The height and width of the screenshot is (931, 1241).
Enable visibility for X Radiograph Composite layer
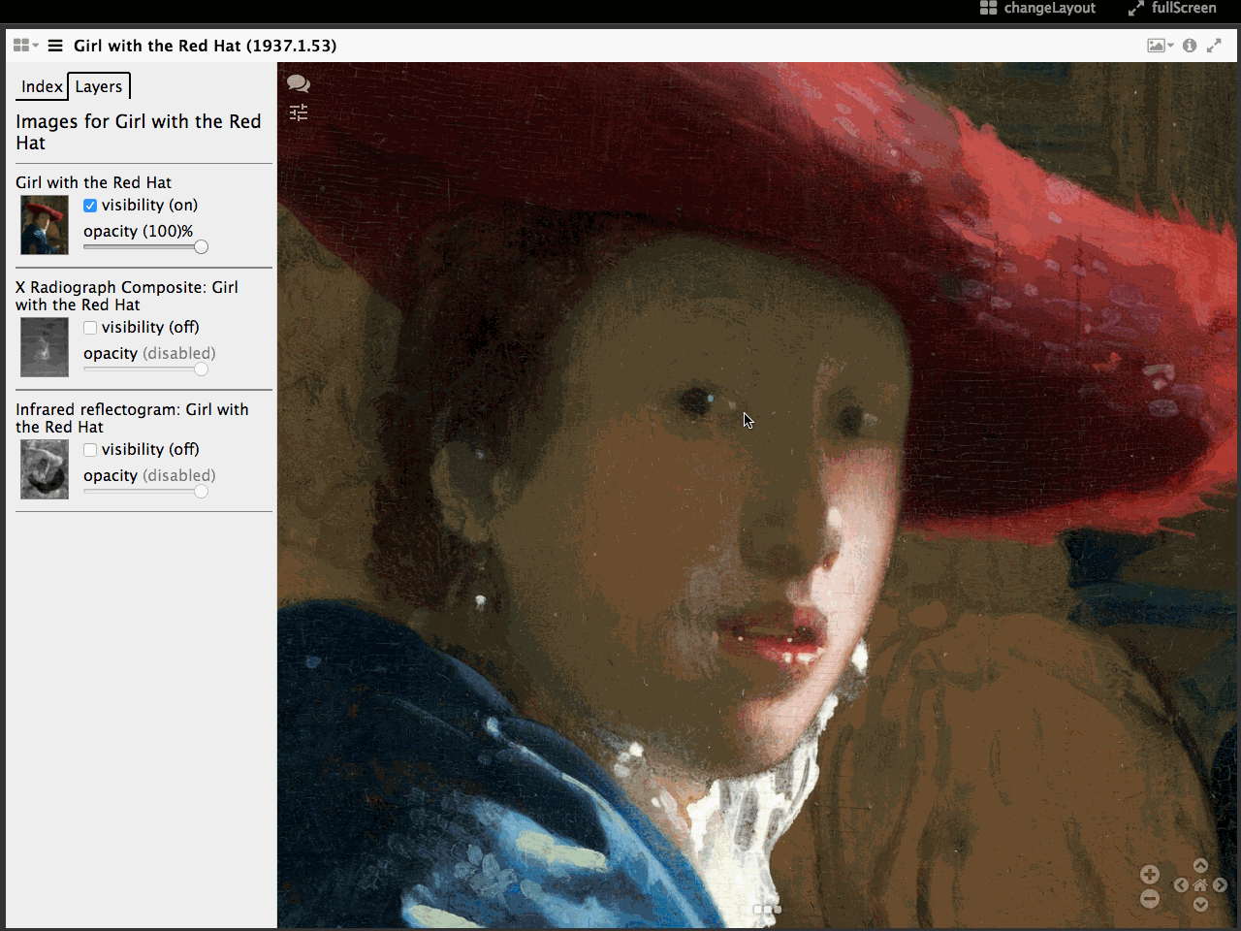point(90,328)
